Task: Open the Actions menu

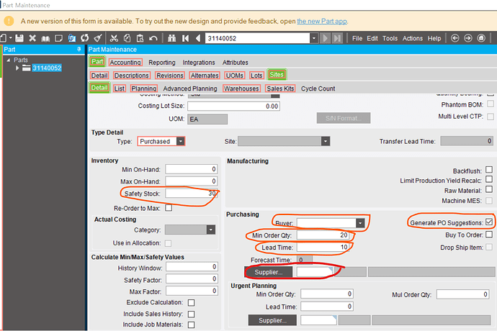Action: [413, 38]
